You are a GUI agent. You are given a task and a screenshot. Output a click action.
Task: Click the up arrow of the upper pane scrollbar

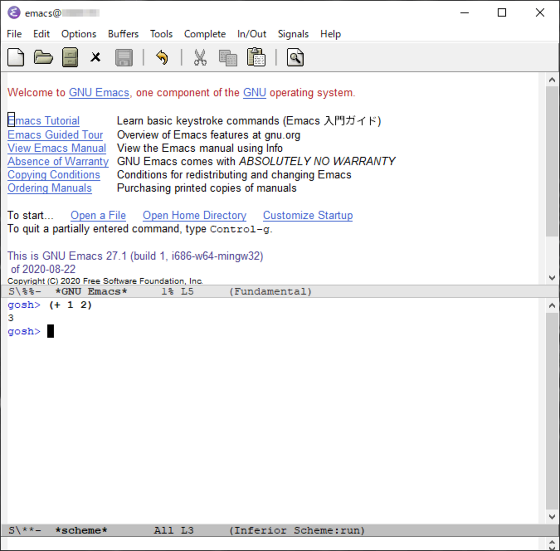tap(552, 80)
